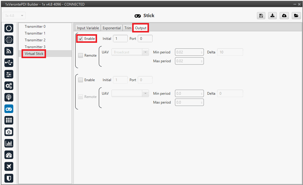Open the USB connections sidebar icon
The width and height of the screenshot is (303, 185).
tap(9, 63)
